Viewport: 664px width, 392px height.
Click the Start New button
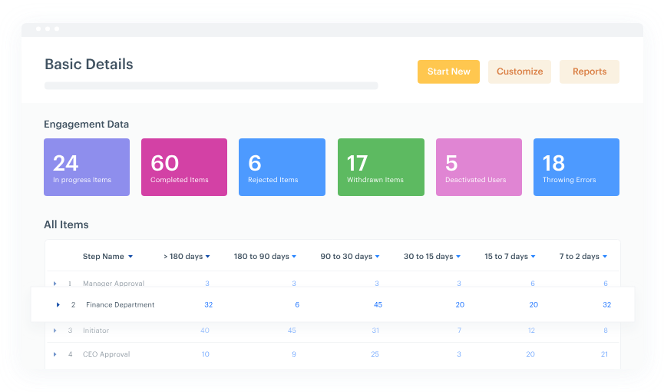448,71
